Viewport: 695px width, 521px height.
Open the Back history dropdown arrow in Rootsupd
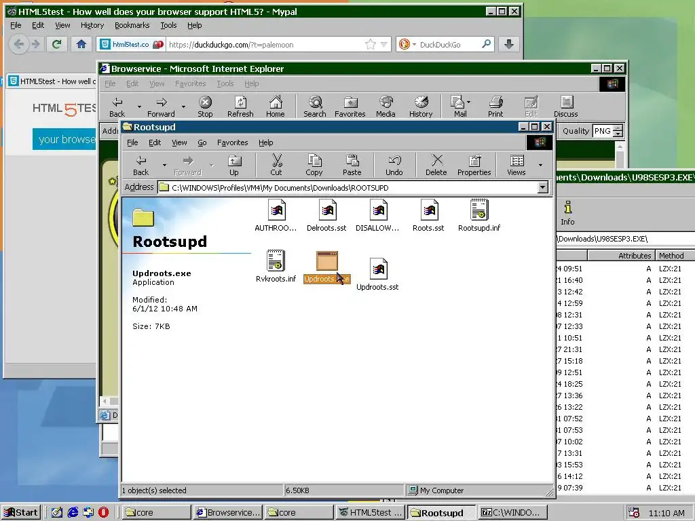[164, 166]
